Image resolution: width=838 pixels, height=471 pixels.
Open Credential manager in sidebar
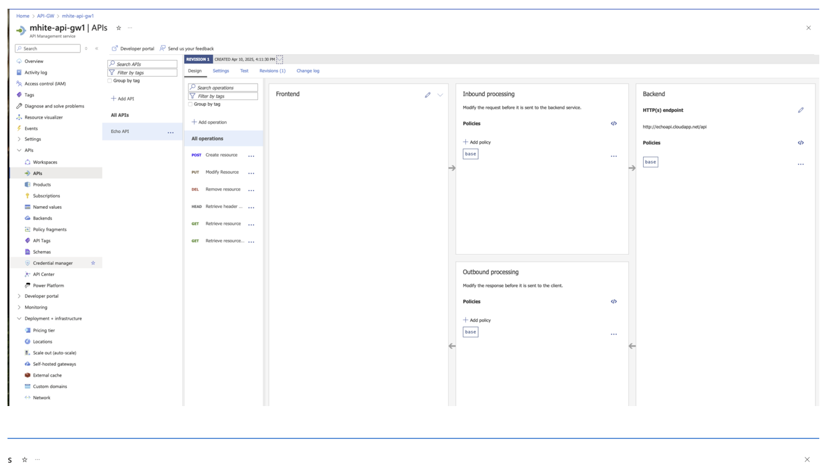click(52, 263)
